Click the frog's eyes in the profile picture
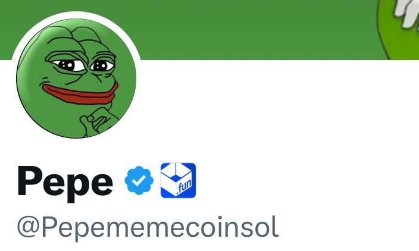This screenshot has width=419, height=251. coord(83,65)
